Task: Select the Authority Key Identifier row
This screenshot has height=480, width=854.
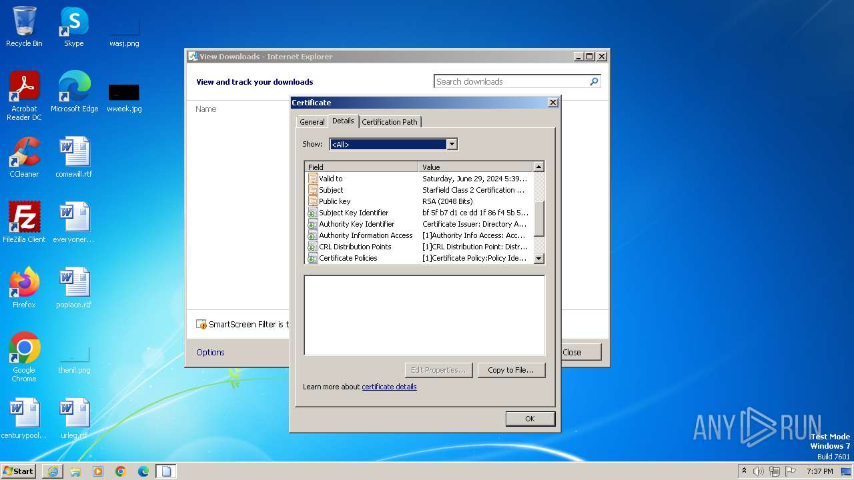Action: pyautogui.click(x=420, y=224)
